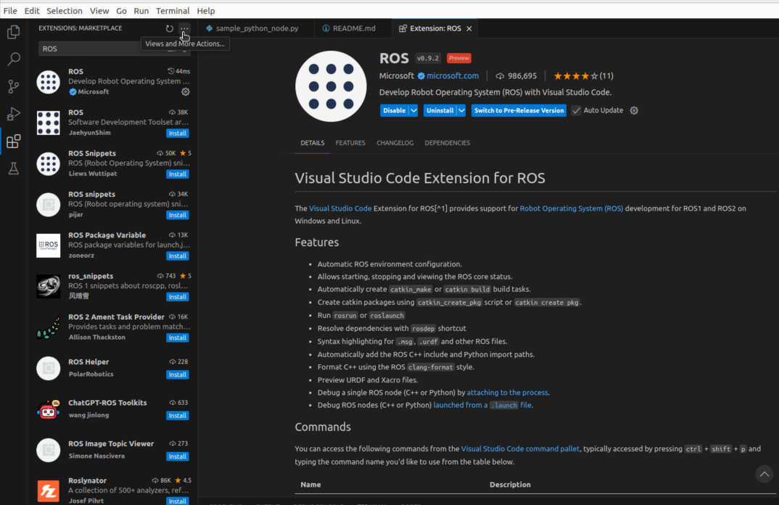
Task: Select the DETAILS tab
Action: point(313,143)
